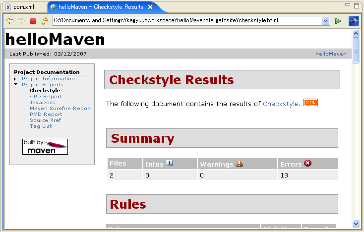Viewport: 364px width, 232px height.
Task: Click the built by maven logo
Action: pos(45,147)
